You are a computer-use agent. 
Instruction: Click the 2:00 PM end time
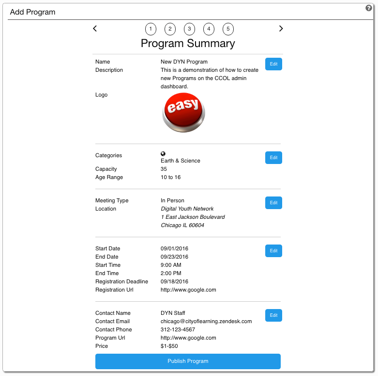[171, 273]
